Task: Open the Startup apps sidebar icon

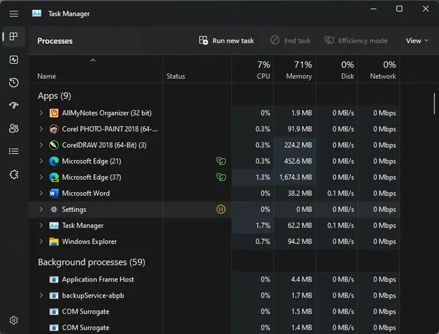Action: (x=14, y=105)
